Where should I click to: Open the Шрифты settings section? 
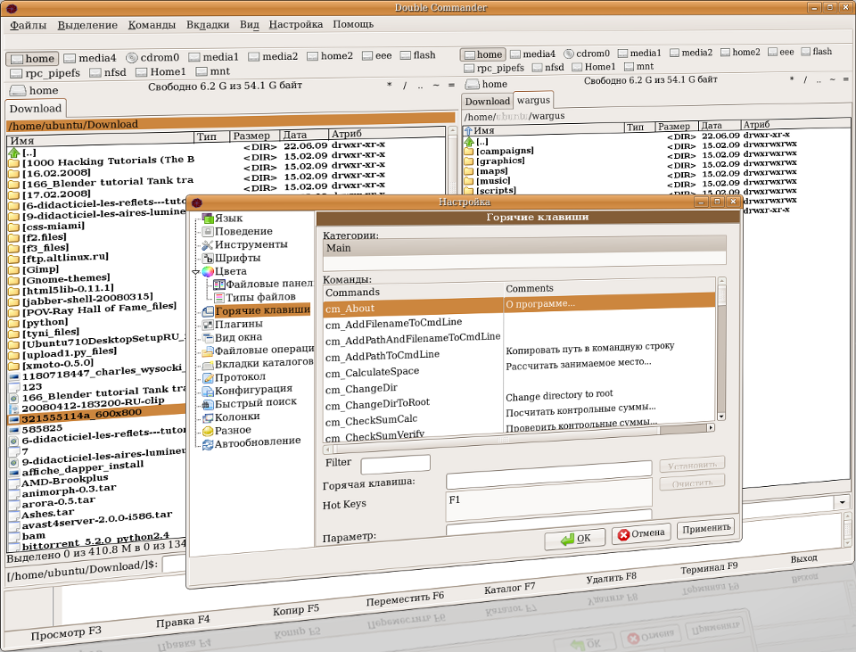click(237, 258)
